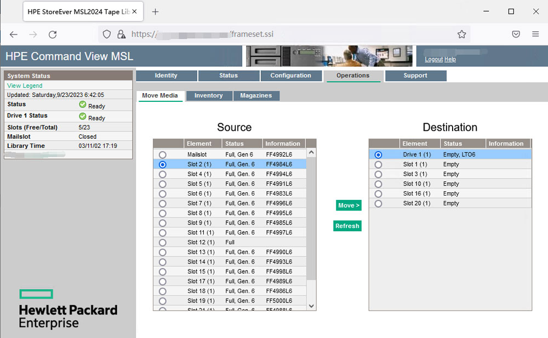Image resolution: width=548 pixels, height=338 pixels.
Task: Select source Slot 9 (1) radio
Action: [163, 223]
